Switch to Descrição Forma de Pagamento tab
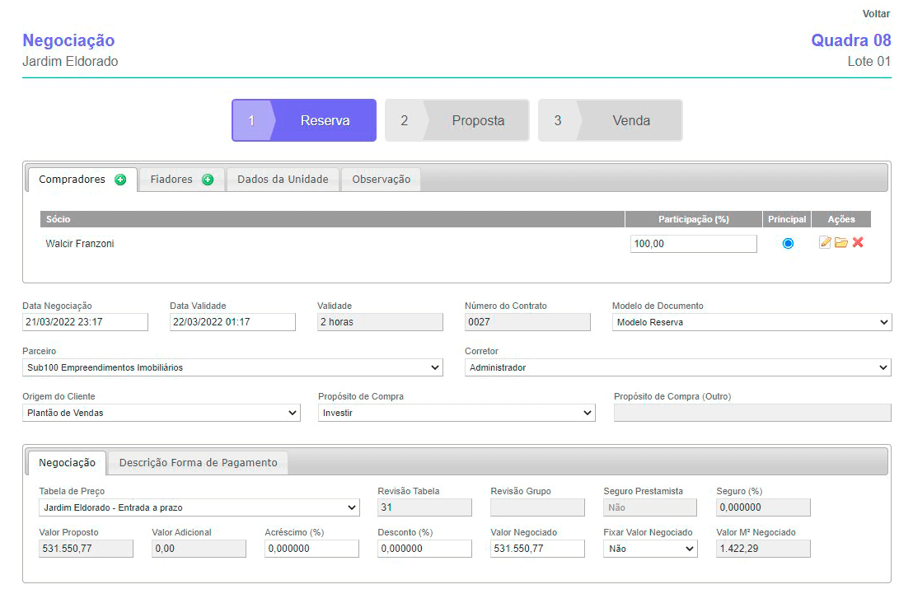The height and width of the screenshot is (589, 913). (x=198, y=463)
